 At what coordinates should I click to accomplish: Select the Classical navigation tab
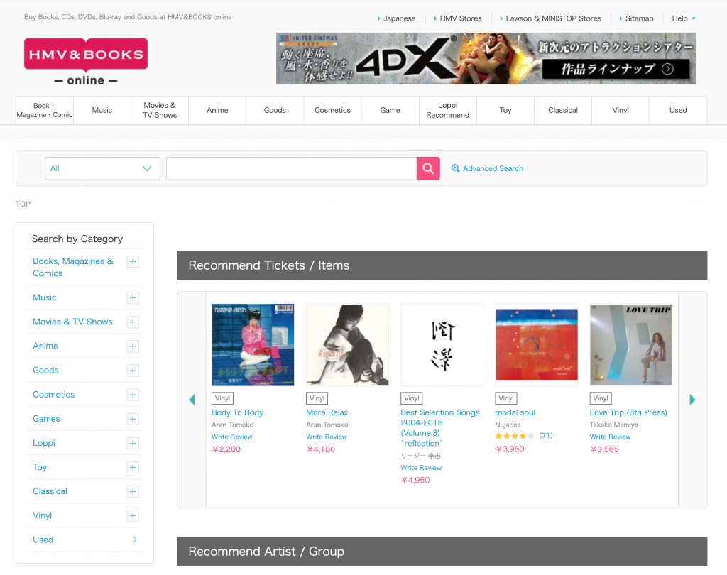click(x=563, y=110)
